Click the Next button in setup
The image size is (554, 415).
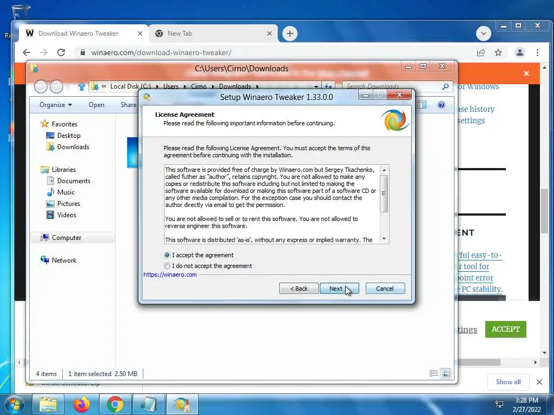tap(339, 289)
